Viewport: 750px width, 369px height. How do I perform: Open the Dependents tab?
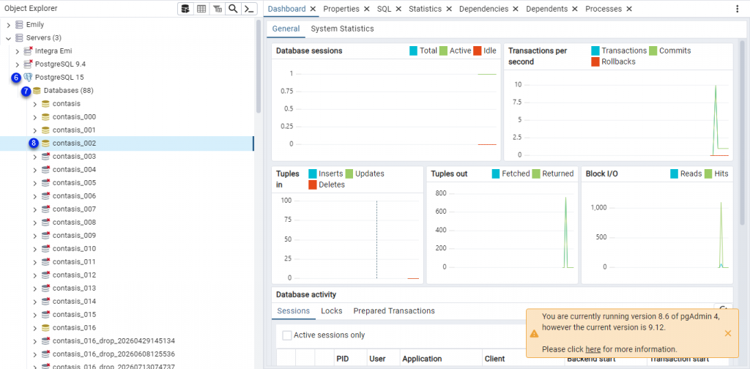click(x=546, y=9)
